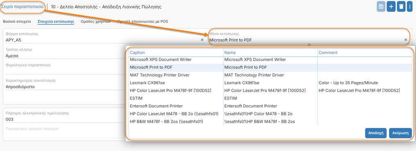416x151 pixels.
Task: Click Name cell ESTIM
Action: (231, 98)
